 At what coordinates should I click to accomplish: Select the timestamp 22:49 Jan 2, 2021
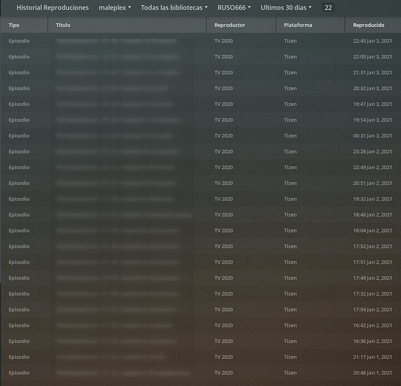point(373,167)
